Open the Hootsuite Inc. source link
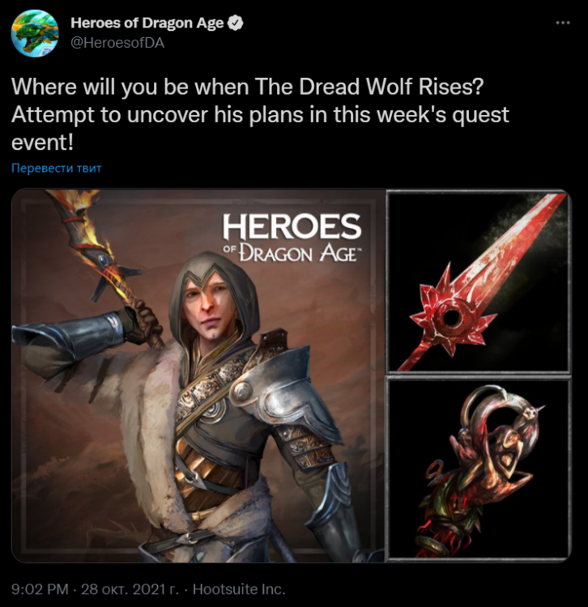Image resolution: width=588 pixels, height=607 pixels. point(239,589)
